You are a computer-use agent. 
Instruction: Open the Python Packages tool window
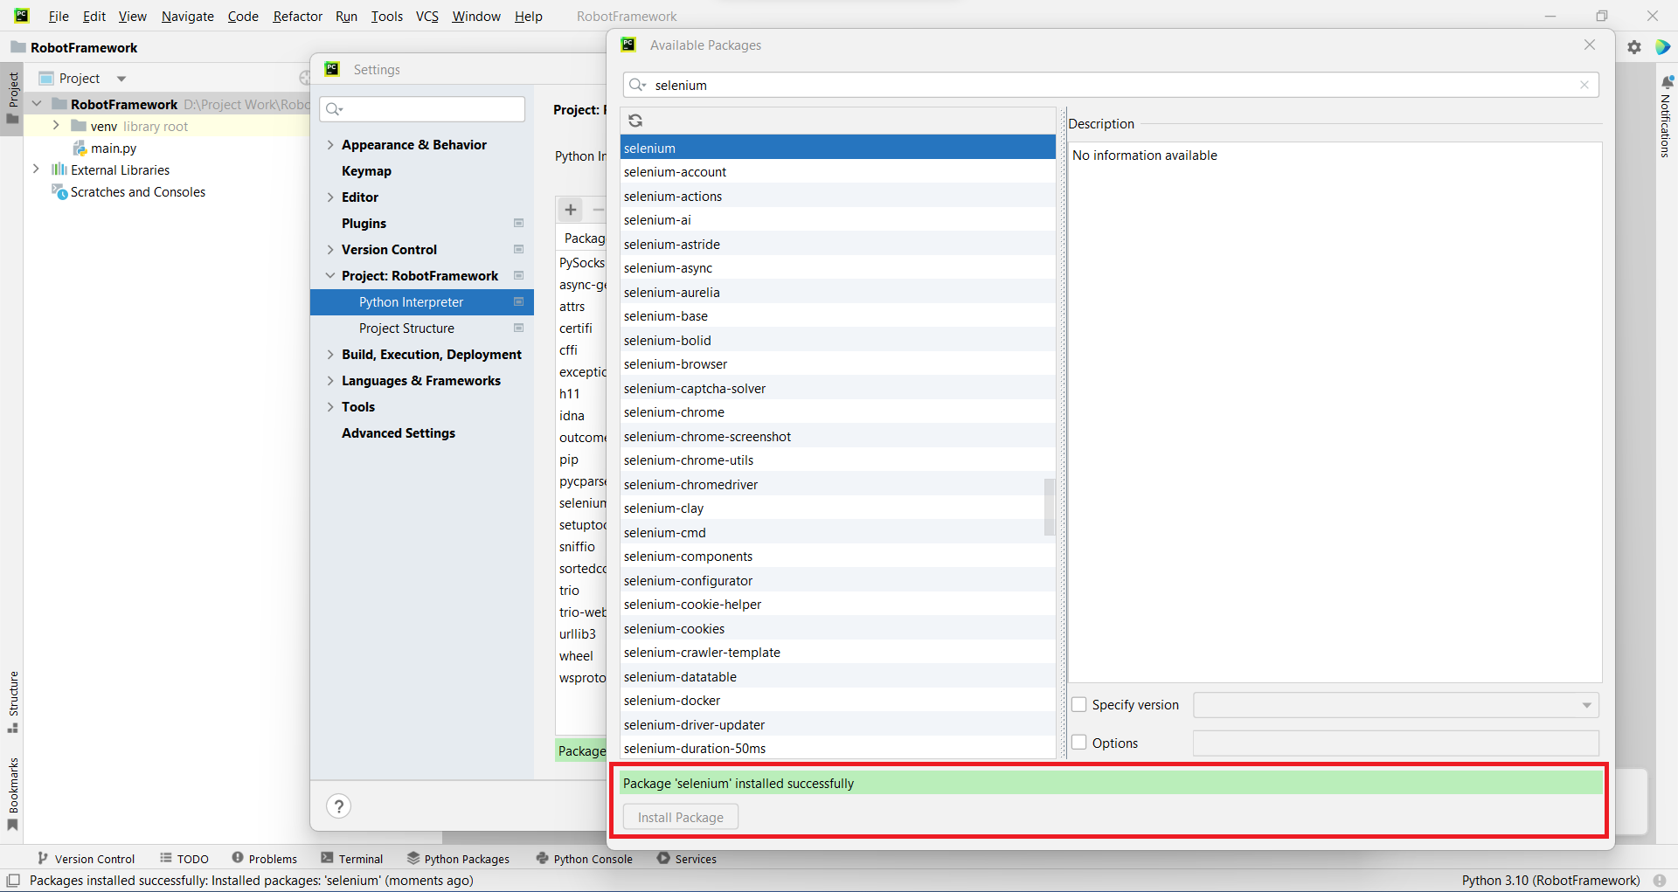458,859
